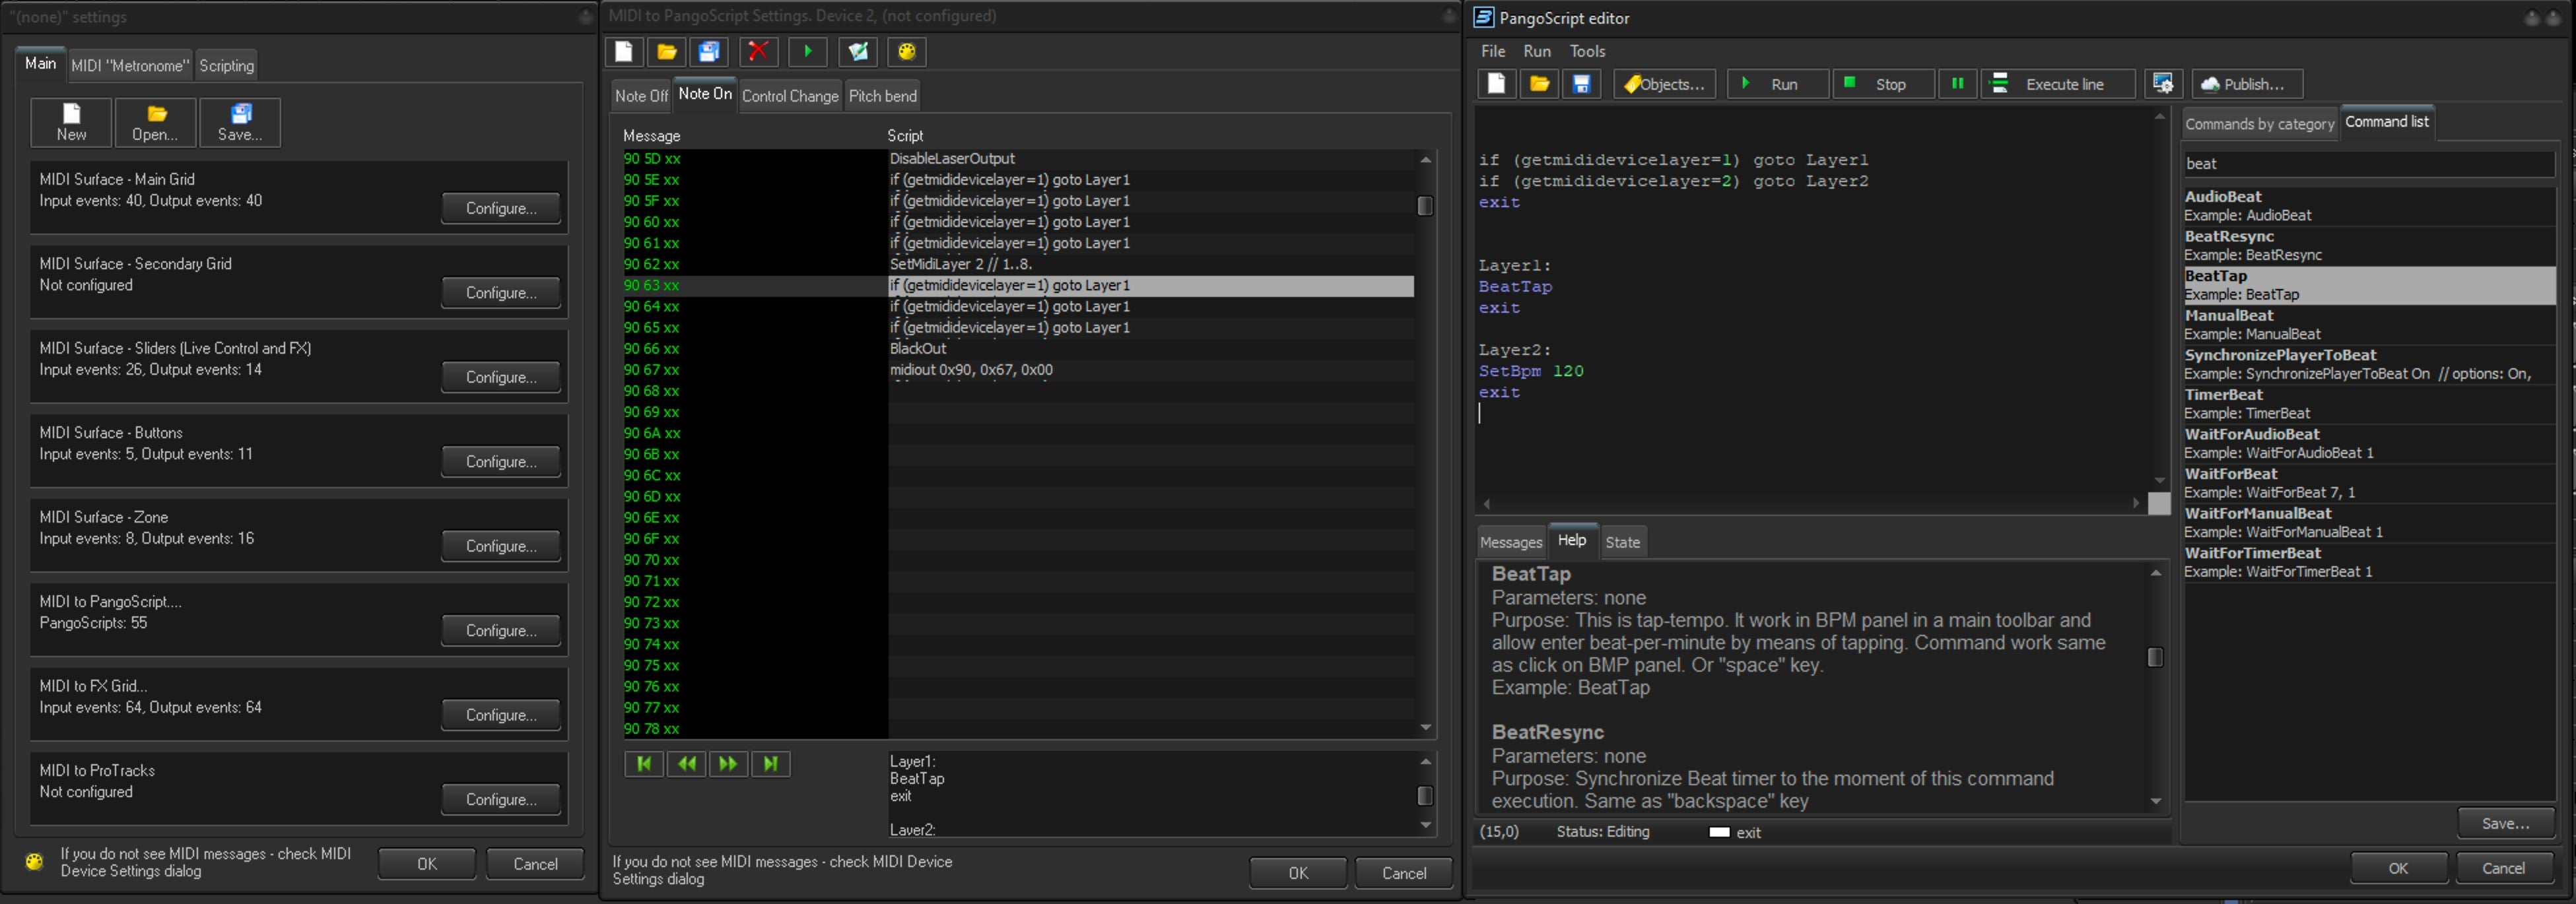Configure MIDI to PangoScript entry
The width and height of the screenshot is (2576, 904).
point(500,630)
